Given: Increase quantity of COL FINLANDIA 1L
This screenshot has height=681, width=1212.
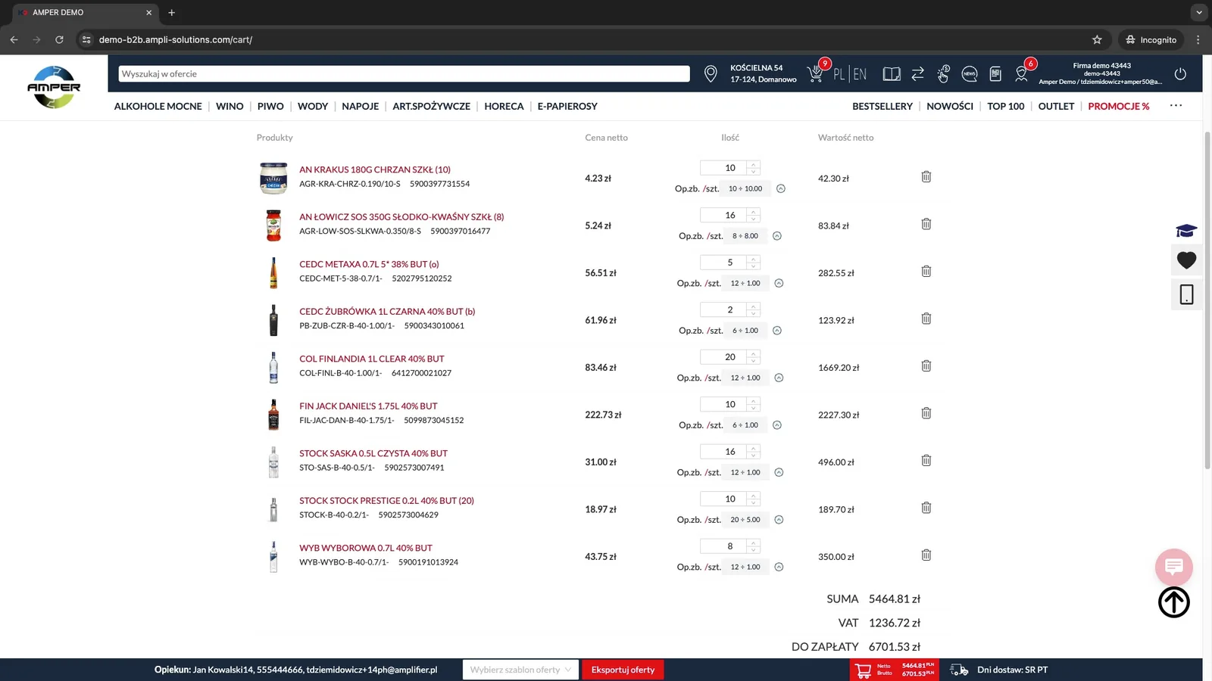Looking at the screenshot, I should tap(753, 353).
